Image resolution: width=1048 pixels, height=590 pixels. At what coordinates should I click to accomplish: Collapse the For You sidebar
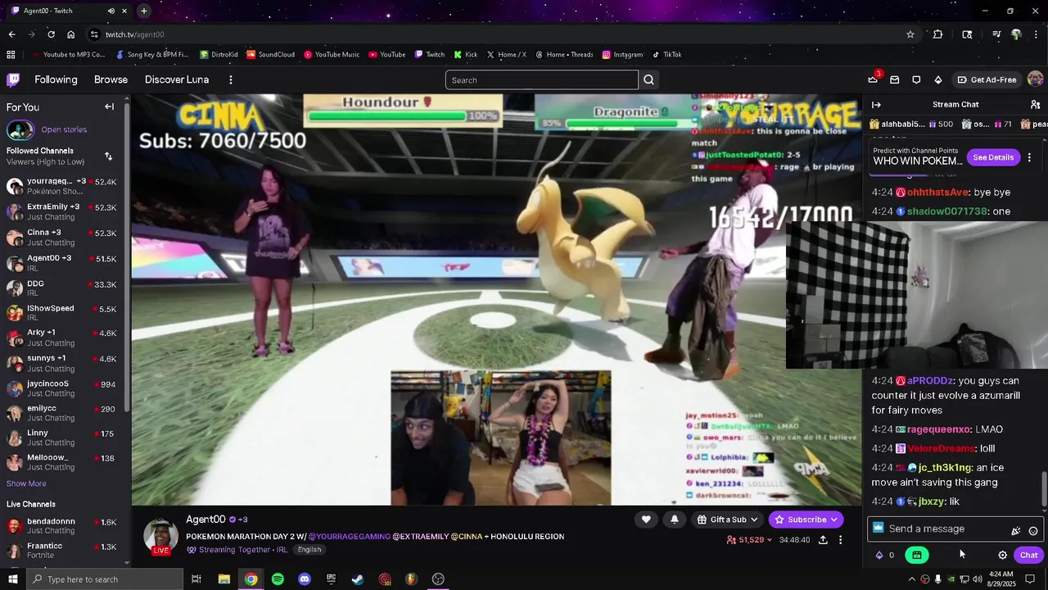109,107
